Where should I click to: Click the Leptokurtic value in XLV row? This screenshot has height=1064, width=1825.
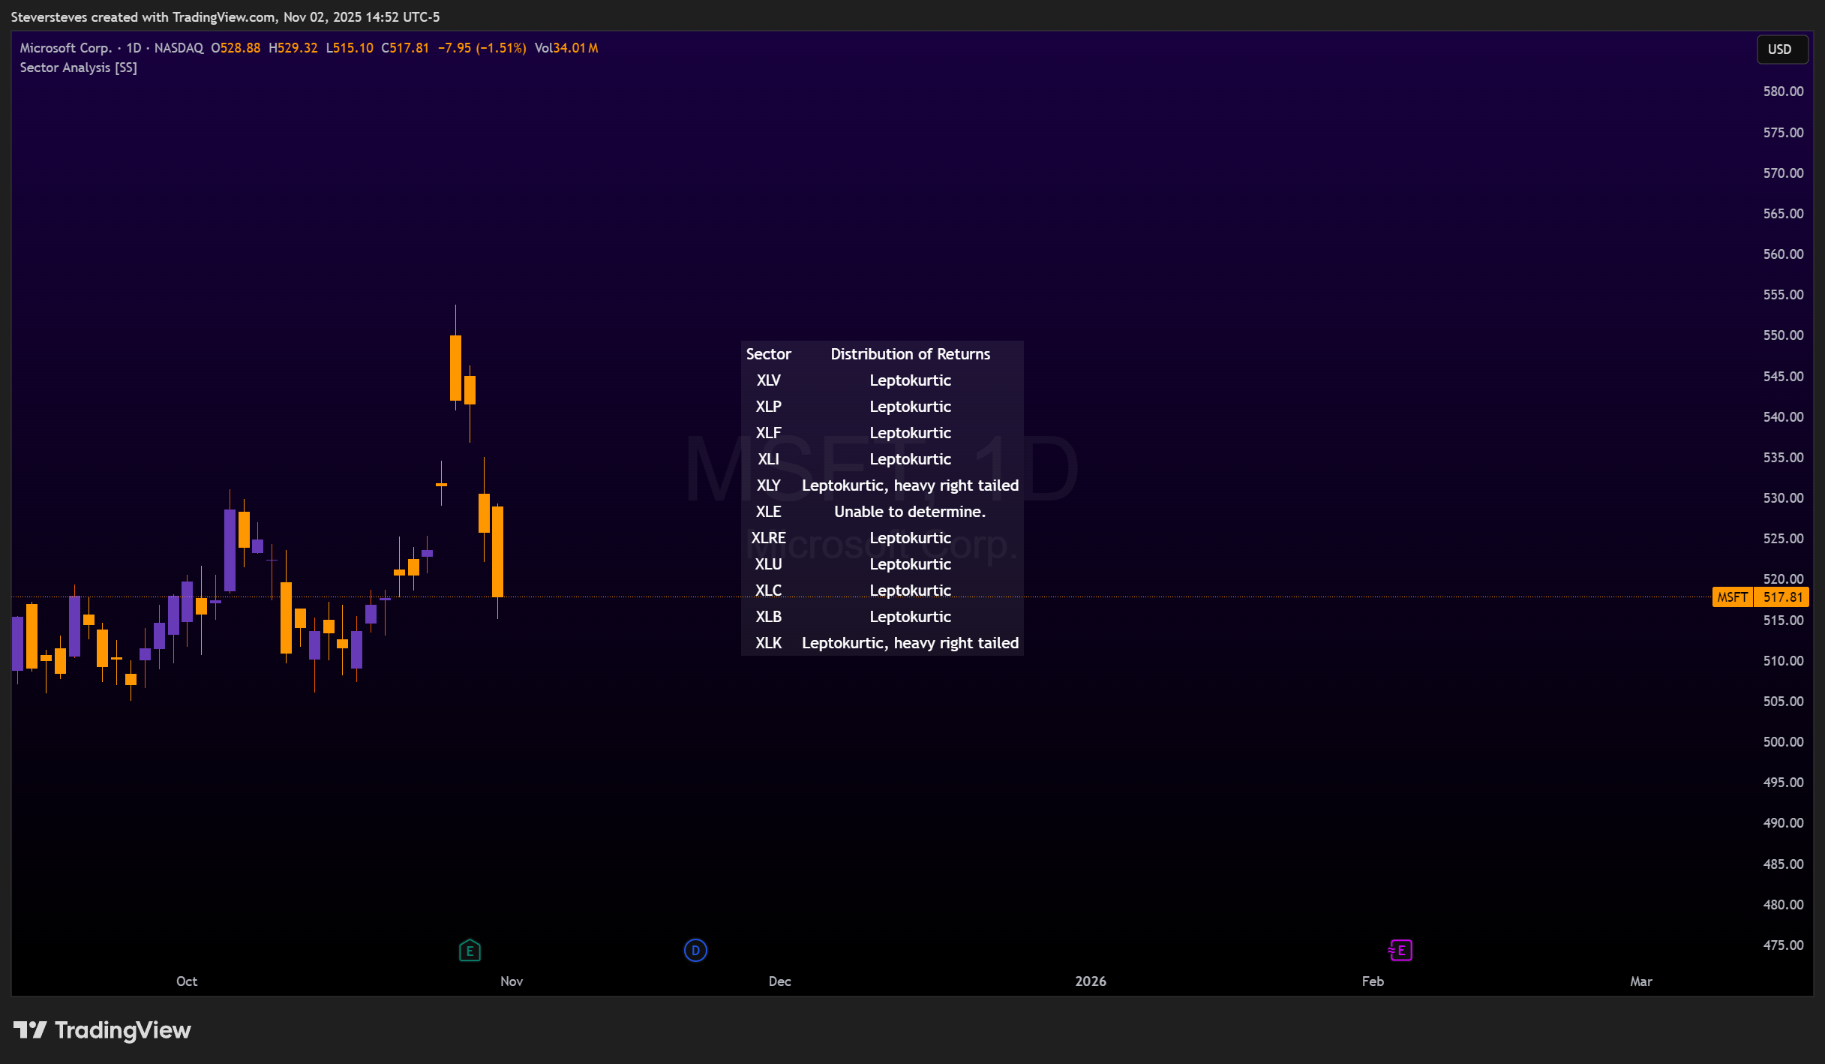[x=910, y=380]
